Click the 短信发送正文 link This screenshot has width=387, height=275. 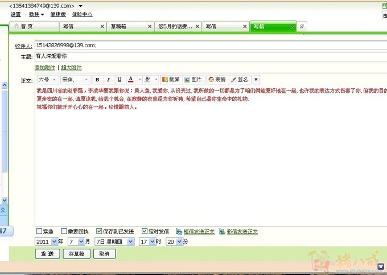point(199,232)
